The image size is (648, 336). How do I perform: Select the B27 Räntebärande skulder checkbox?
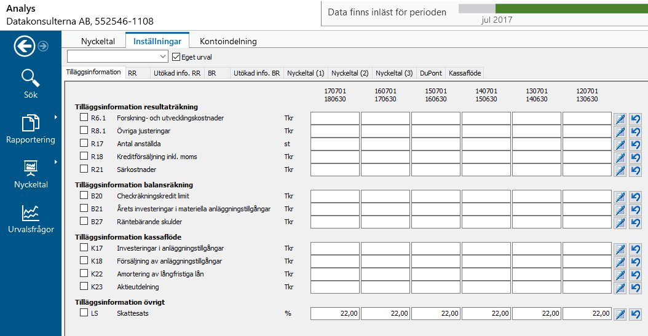pos(84,221)
